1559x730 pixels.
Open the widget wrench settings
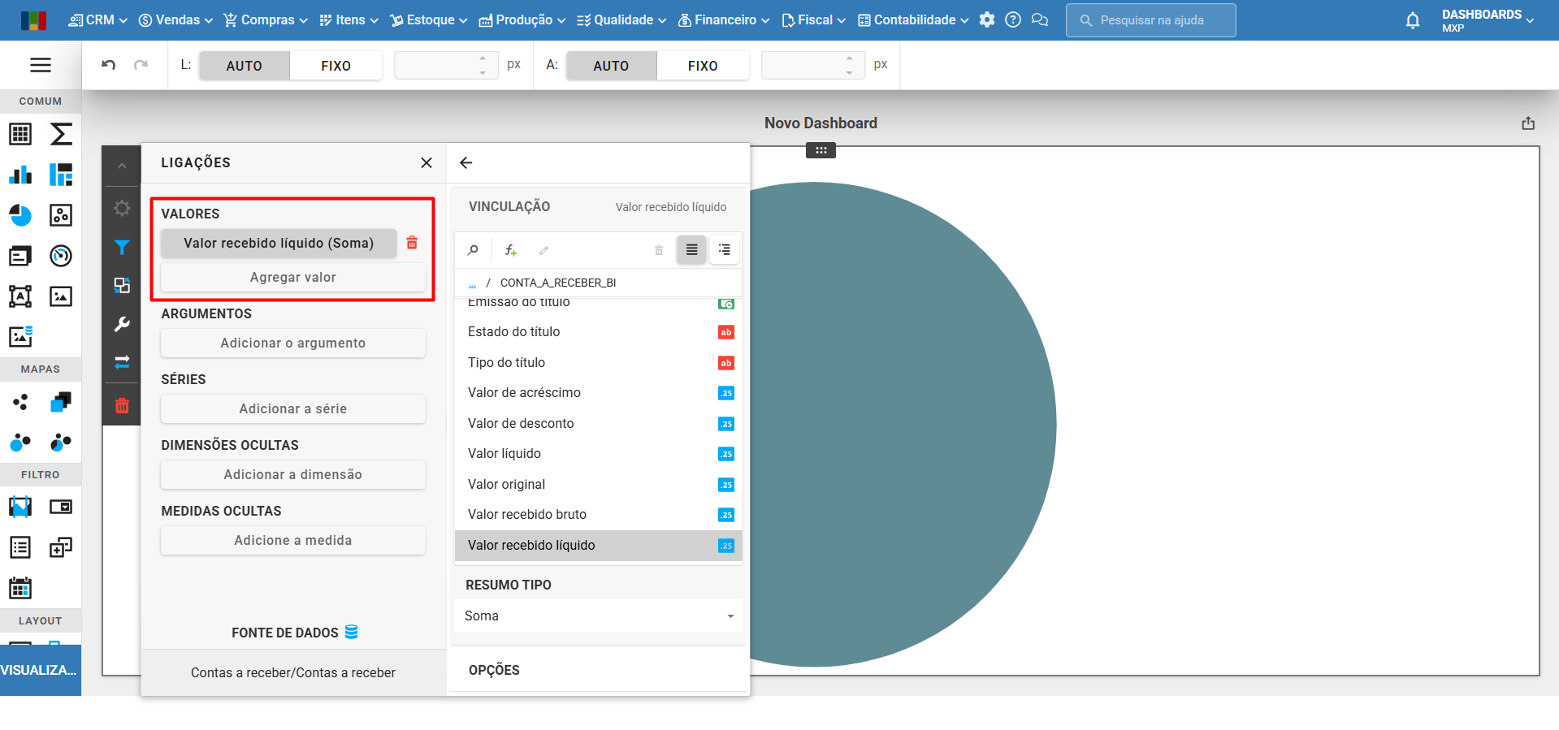[x=122, y=324]
